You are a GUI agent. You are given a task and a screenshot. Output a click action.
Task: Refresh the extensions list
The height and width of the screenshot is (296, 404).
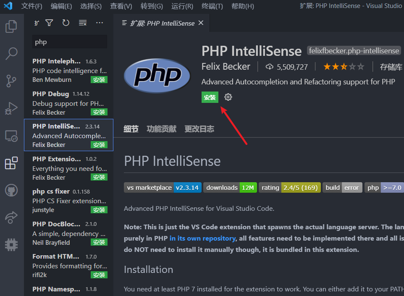point(66,23)
